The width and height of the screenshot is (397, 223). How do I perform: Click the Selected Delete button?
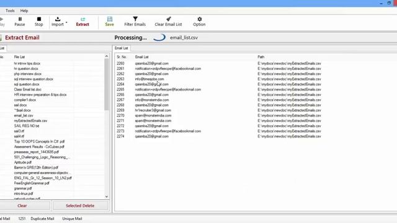pos(80,206)
